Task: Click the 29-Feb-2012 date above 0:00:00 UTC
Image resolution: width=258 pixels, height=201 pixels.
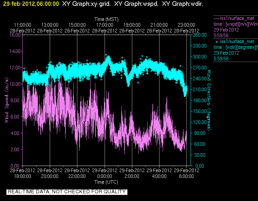Action: (105, 170)
